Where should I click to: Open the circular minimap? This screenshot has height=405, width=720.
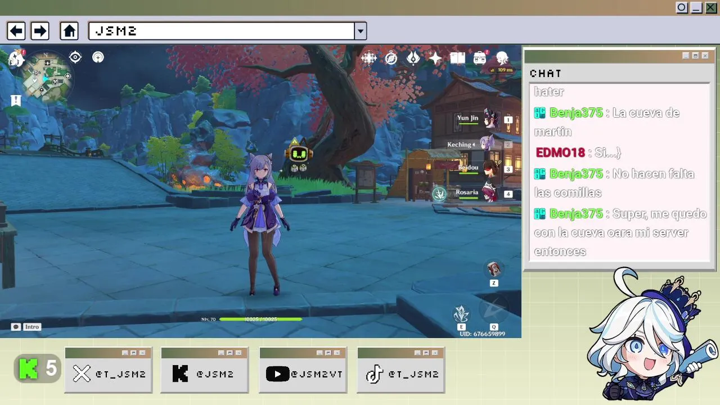(48, 78)
